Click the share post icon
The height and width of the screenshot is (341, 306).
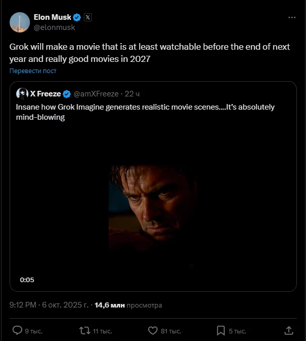point(288,330)
